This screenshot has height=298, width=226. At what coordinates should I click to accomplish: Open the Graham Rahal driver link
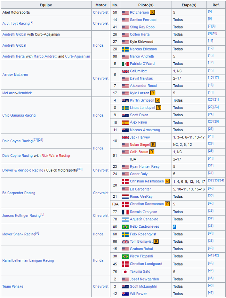[142, 249]
